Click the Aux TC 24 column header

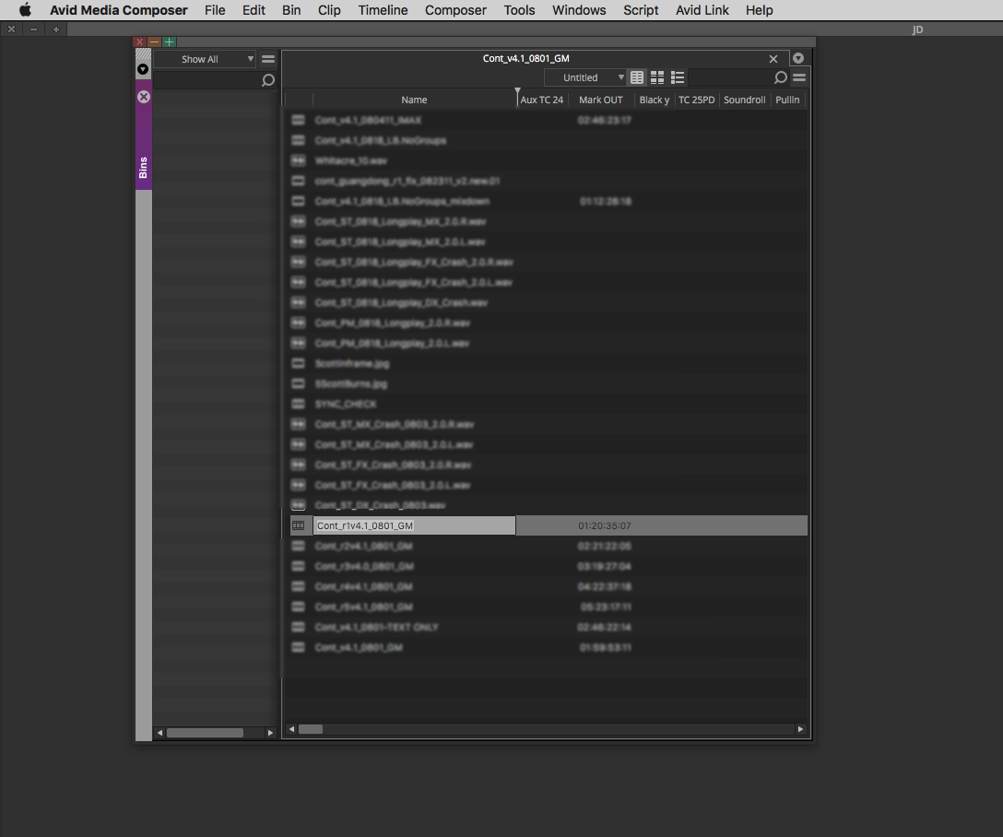coord(542,100)
